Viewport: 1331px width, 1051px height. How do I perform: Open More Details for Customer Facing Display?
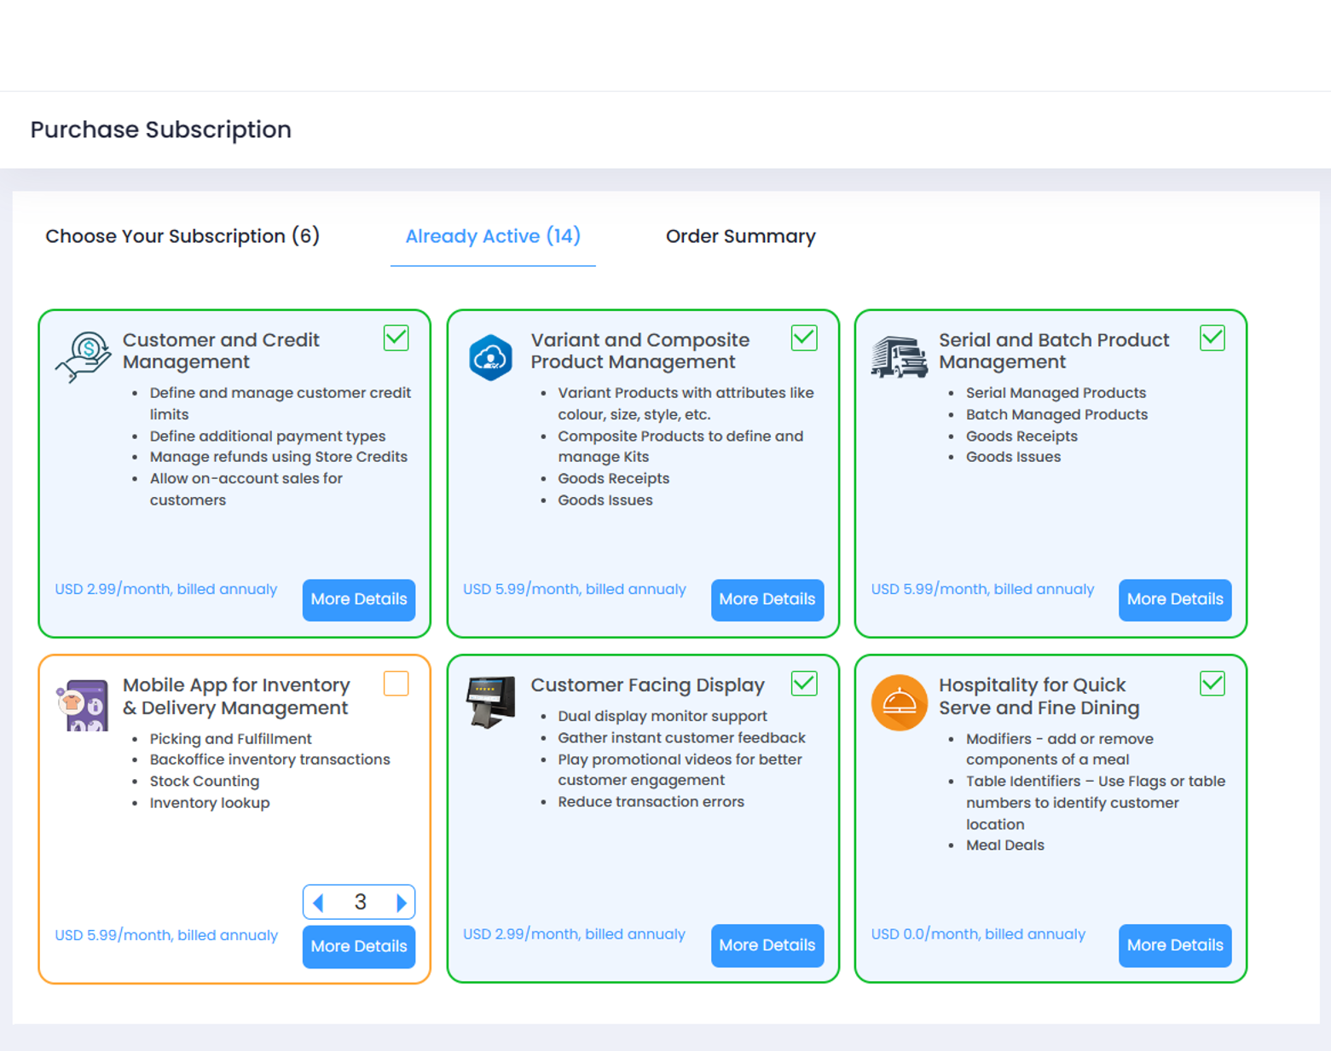(x=767, y=945)
